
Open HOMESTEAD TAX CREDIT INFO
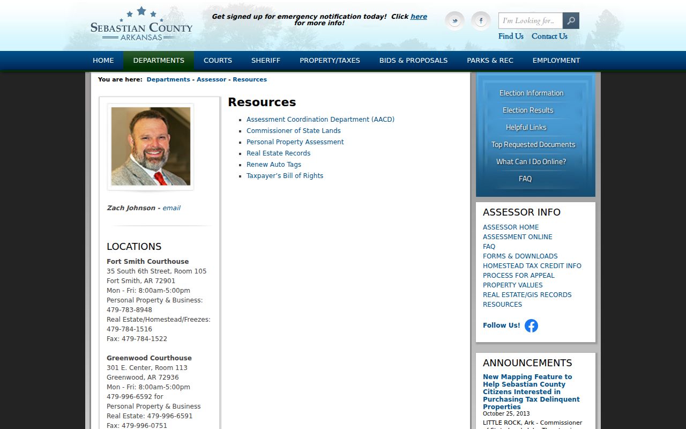point(532,266)
